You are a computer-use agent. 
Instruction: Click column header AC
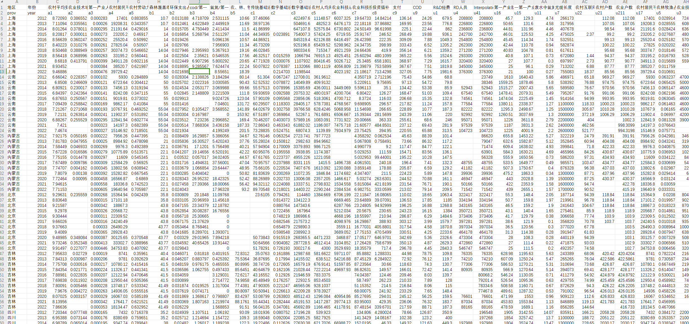pos(584,2)
